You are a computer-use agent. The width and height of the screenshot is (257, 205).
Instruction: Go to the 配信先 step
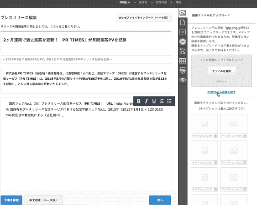click(143, 2)
